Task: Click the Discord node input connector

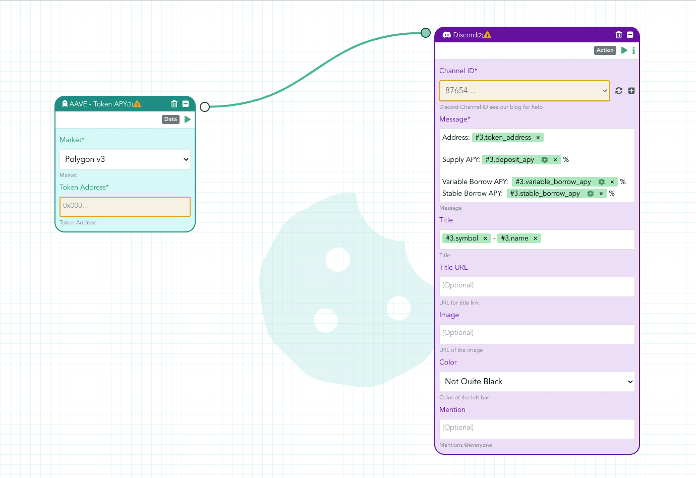Action: point(426,33)
